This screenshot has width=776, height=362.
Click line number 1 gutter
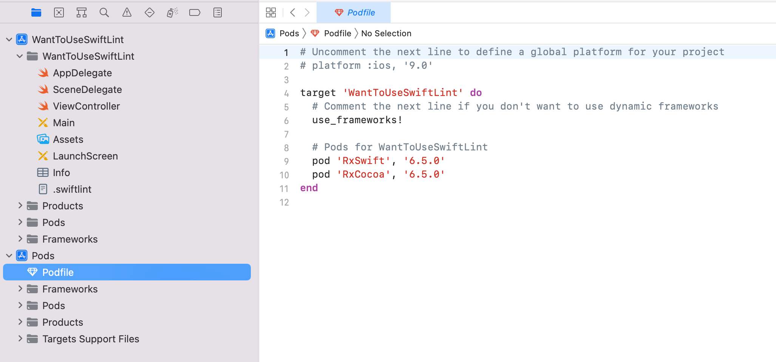click(286, 53)
